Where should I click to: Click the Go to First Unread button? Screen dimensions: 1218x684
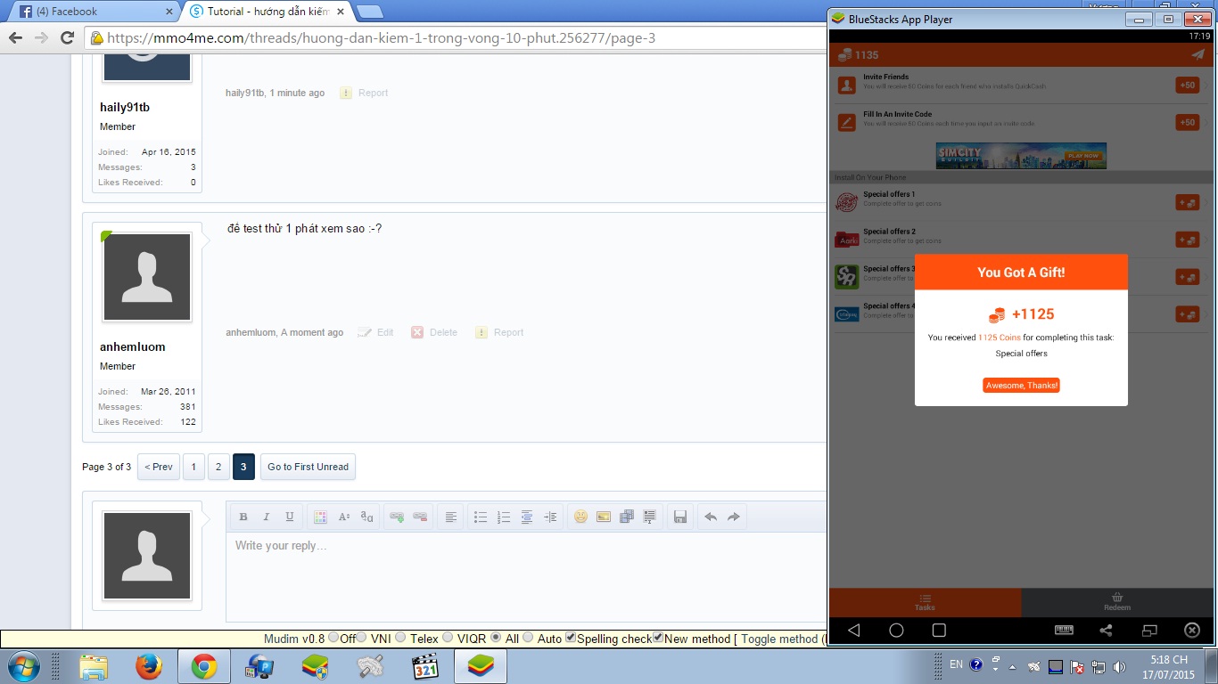click(308, 467)
